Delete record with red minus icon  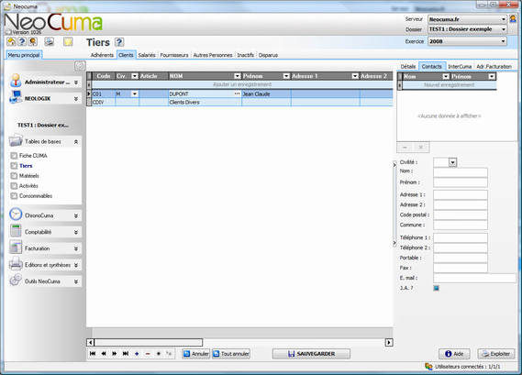(148, 353)
